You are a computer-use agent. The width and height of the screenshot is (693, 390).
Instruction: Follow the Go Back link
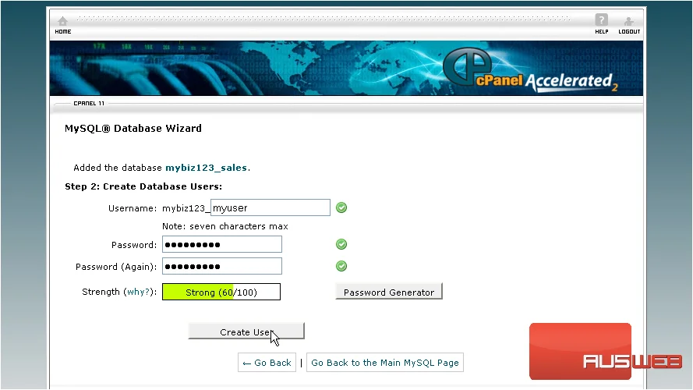[x=267, y=363]
